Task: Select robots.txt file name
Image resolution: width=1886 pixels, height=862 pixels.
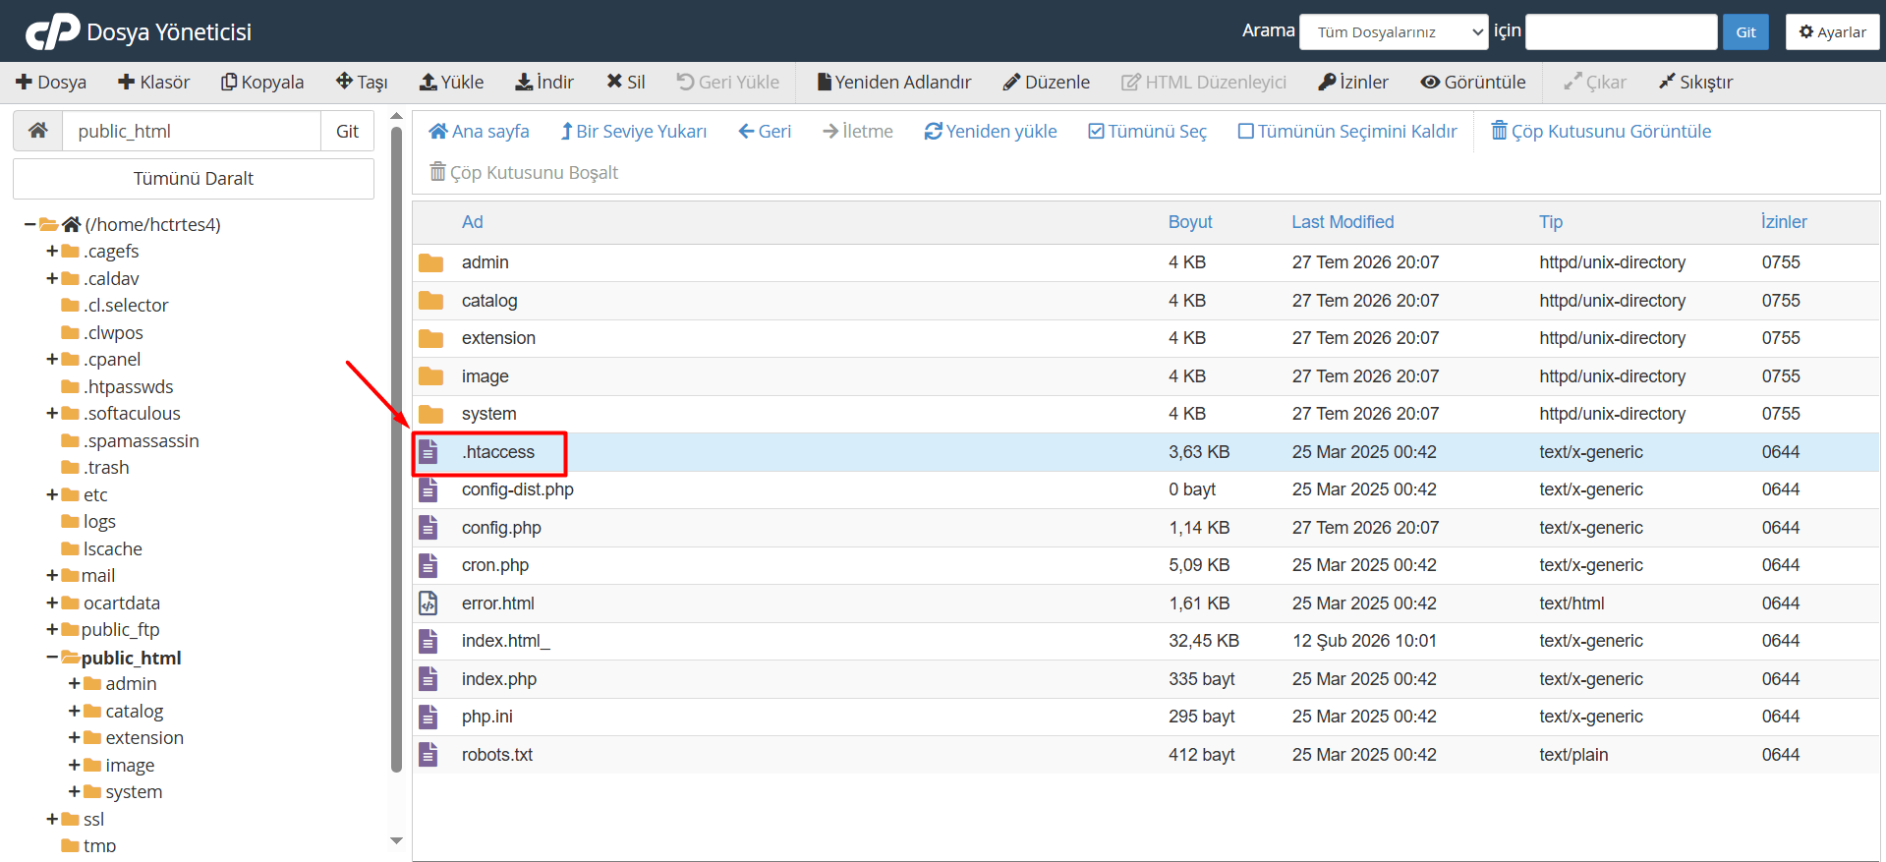Action: 497,755
